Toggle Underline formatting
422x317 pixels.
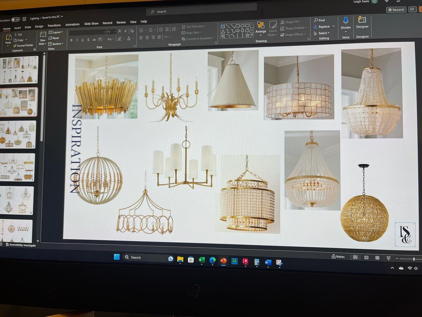83,40
